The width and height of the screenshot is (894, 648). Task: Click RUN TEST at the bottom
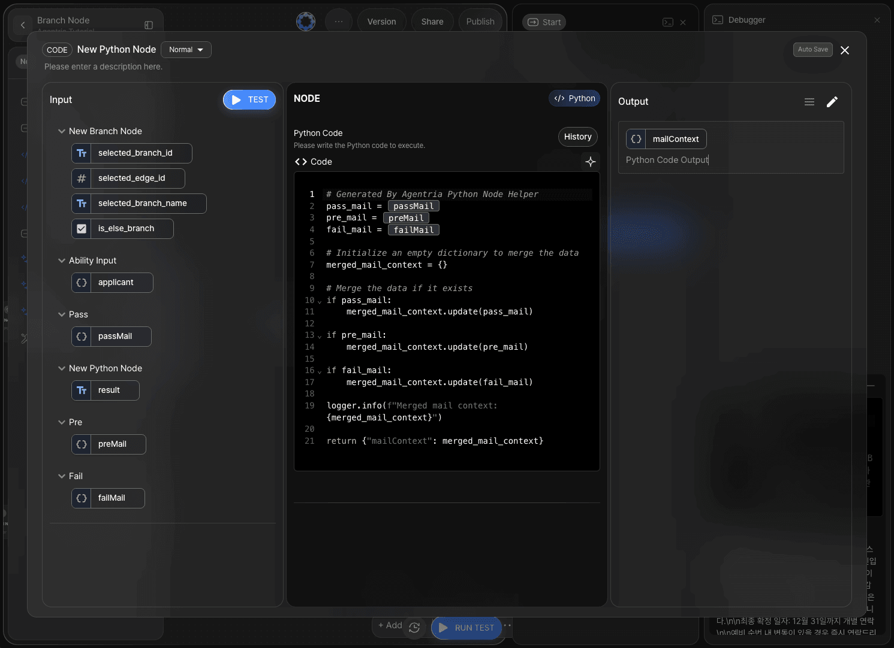466,628
